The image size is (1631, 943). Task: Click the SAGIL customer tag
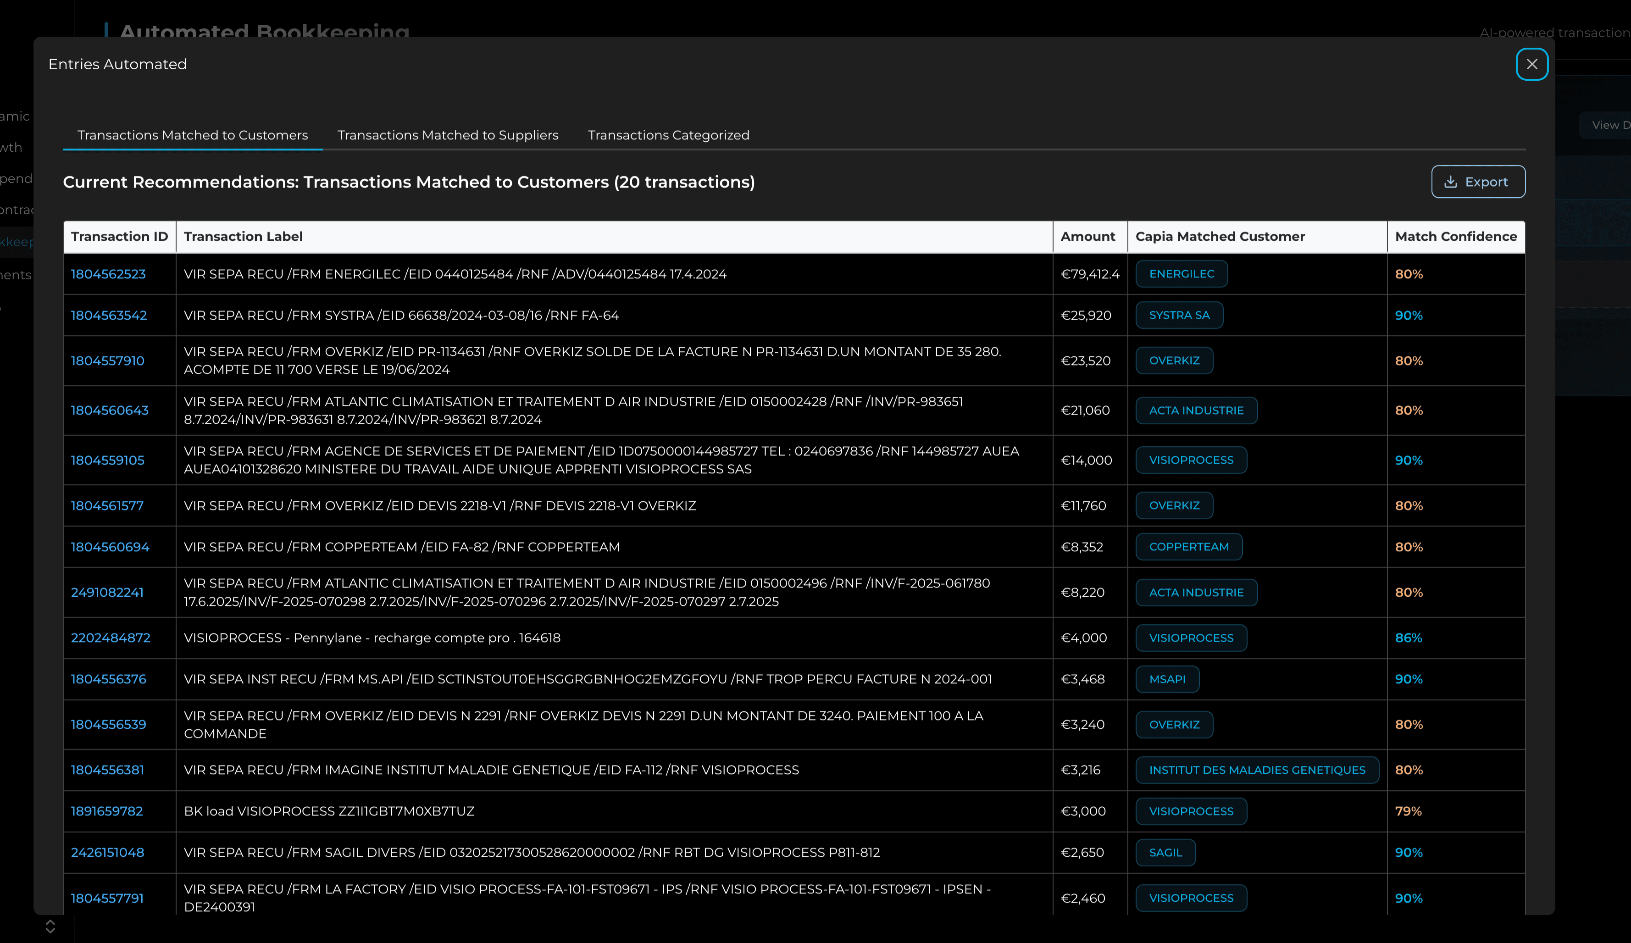pyautogui.click(x=1165, y=852)
